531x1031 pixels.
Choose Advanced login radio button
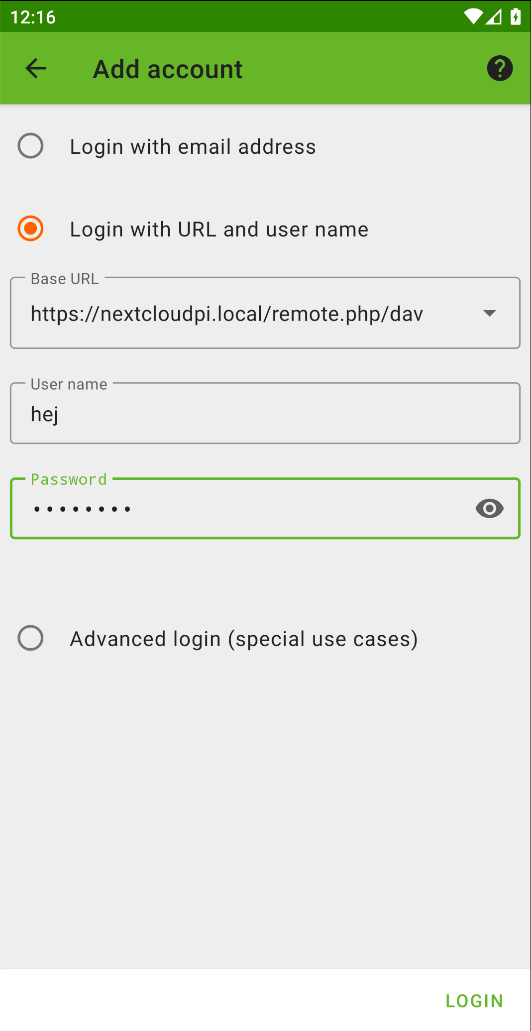click(x=30, y=638)
